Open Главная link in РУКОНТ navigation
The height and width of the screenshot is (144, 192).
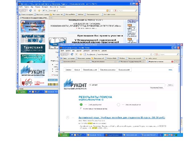68,70
